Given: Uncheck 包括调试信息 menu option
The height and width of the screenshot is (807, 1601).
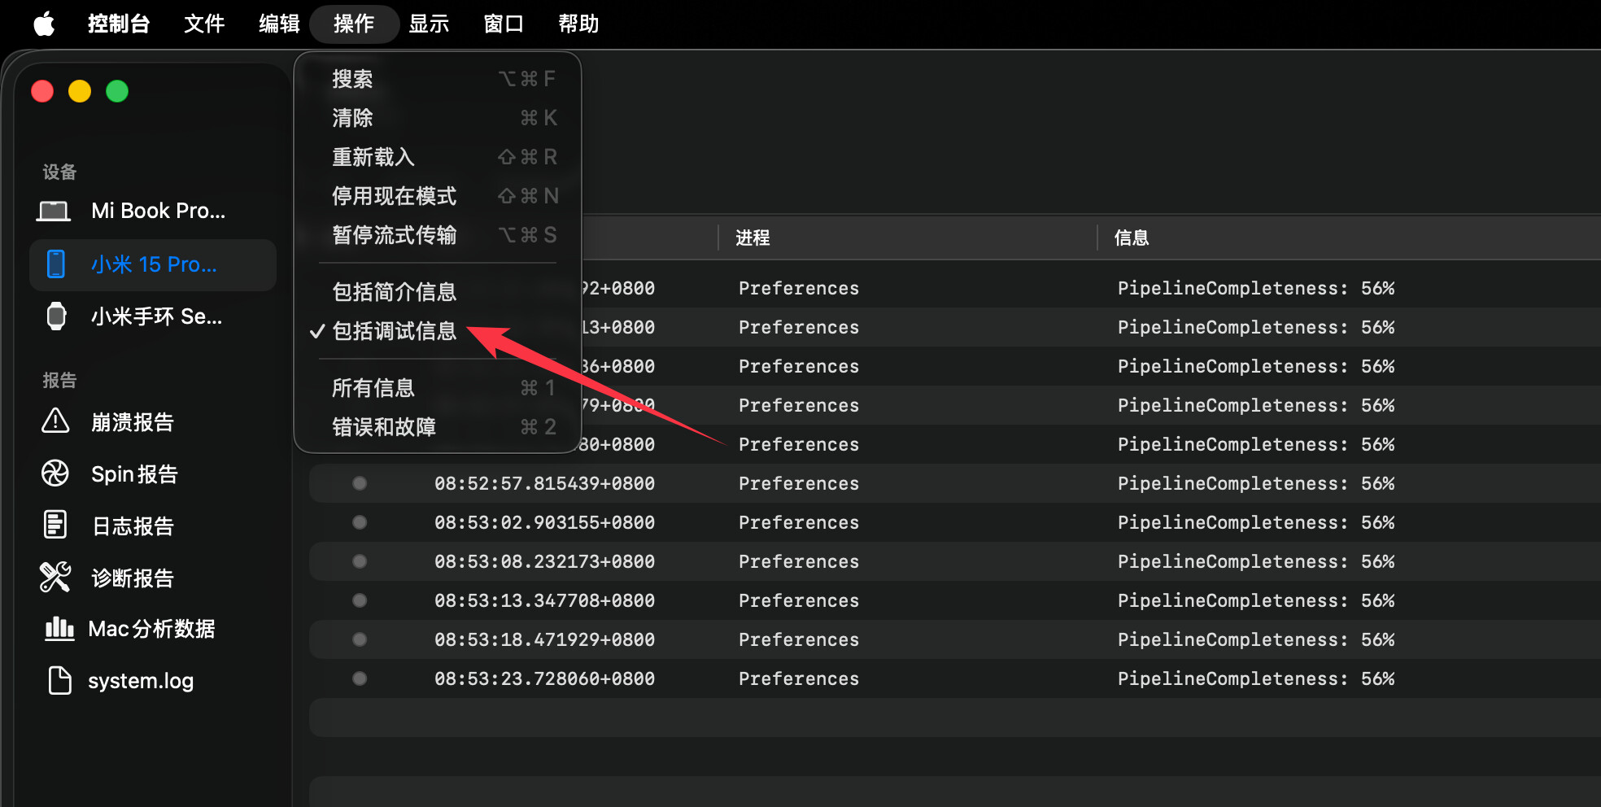Looking at the screenshot, I should [x=438, y=331].
